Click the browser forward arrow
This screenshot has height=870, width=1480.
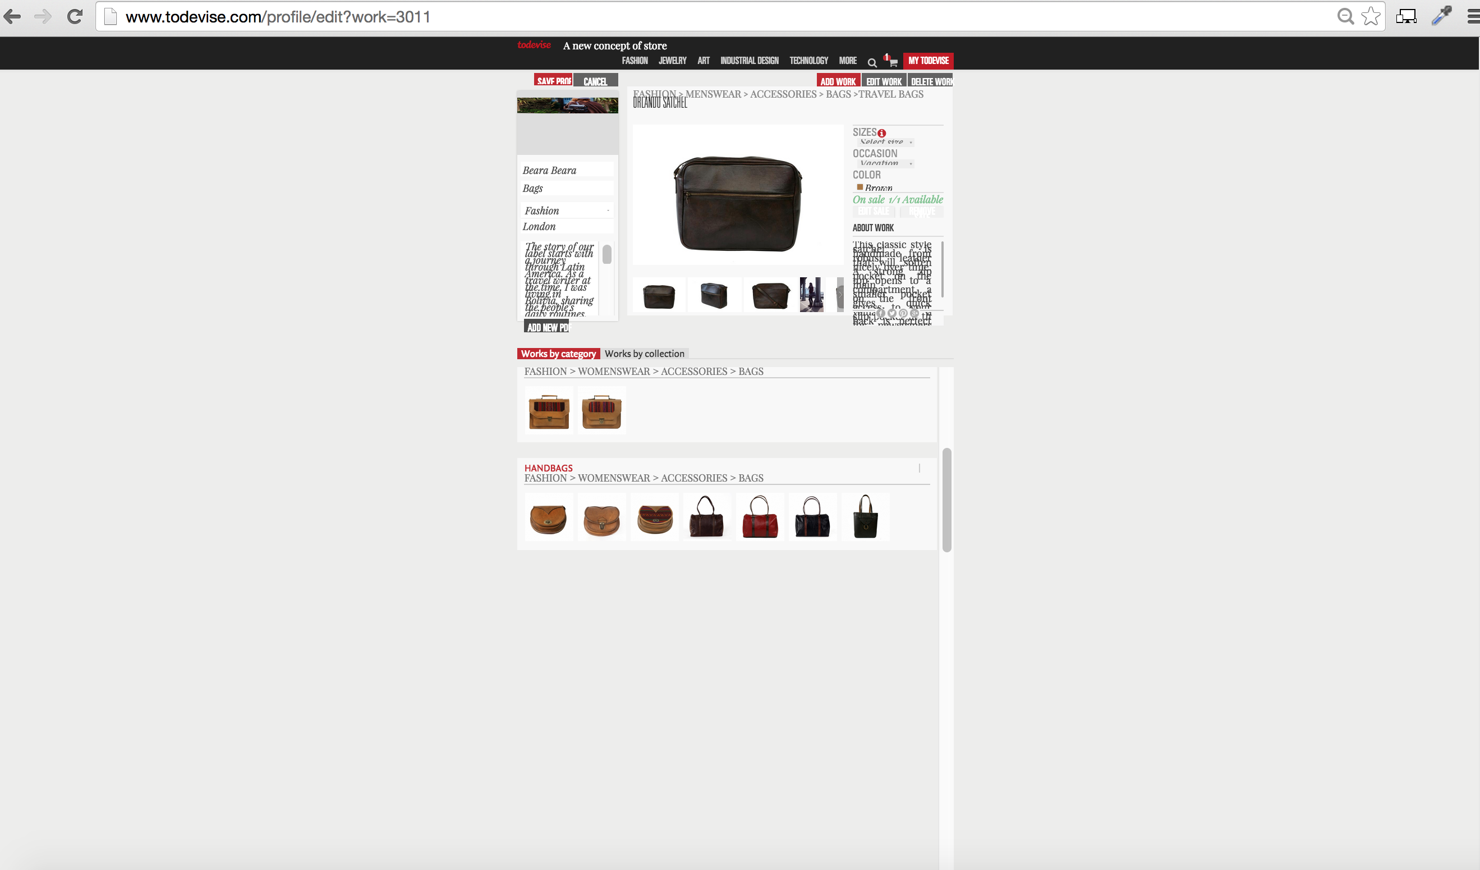pyautogui.click(x=43, y=16)
